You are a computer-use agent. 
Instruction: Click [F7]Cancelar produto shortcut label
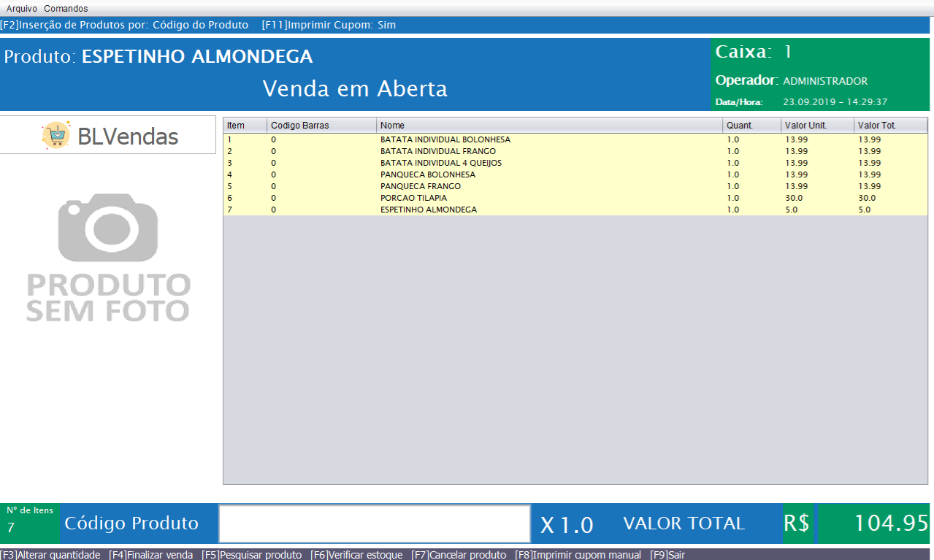459,555
